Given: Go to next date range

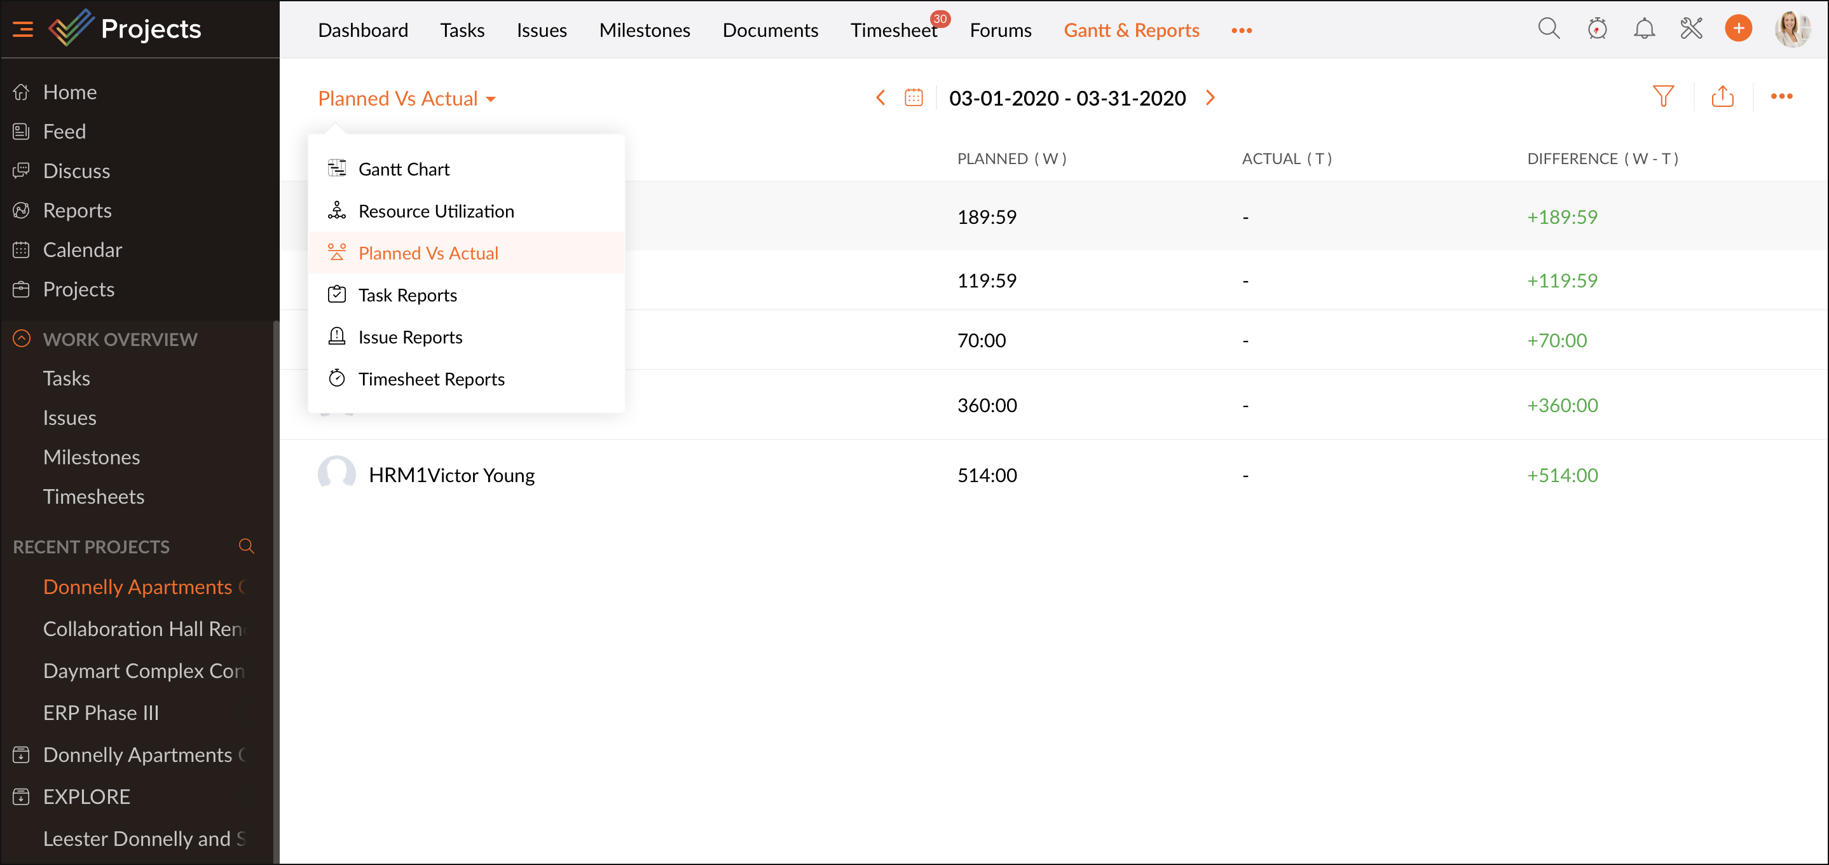Looking at the screenshot, I should pos(1210,97).
